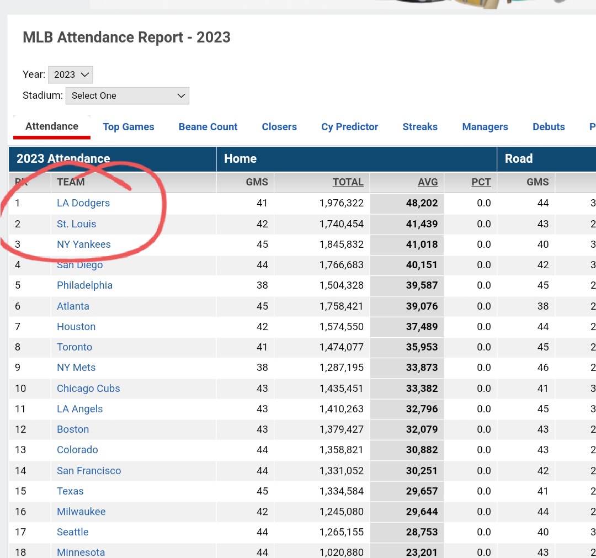596x558 pixels.
Task: Open the Minnesota team link
Action: pyautogui.click(x=81, y=552)
